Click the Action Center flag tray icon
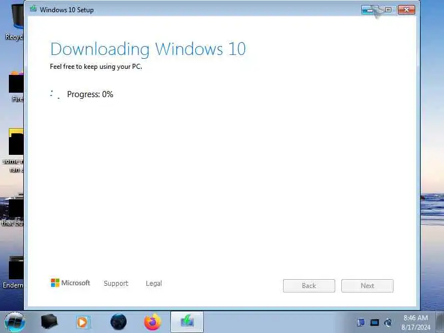This screenshot has width=444, height=333. [361, 322]
